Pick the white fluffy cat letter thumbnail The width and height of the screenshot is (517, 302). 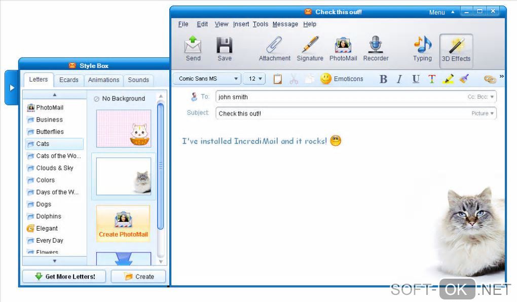(x=124, y=176)
